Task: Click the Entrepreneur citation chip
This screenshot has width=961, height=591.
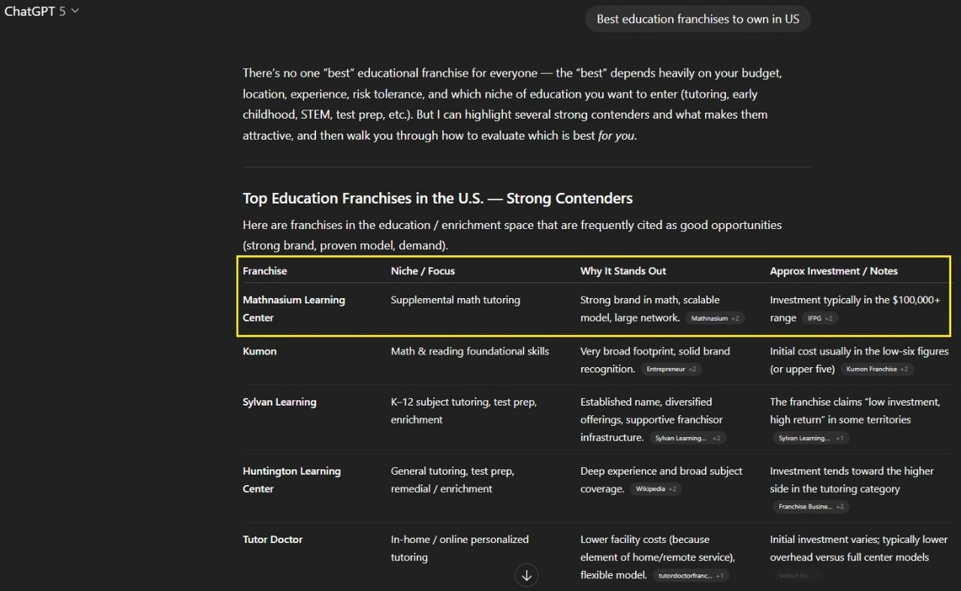Action: coord(670,369)
